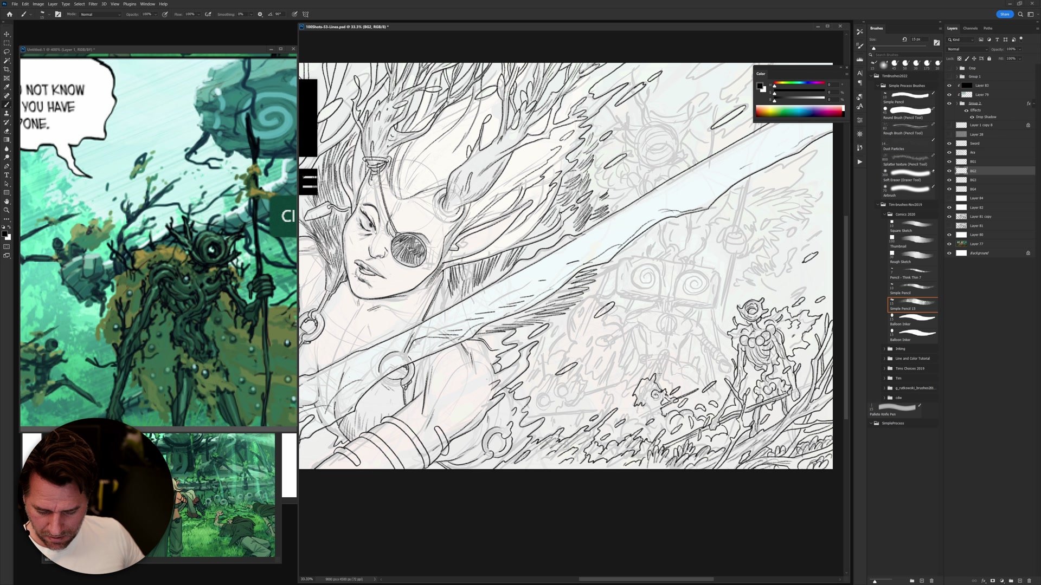The image size is (1041, 585).
Task: Select the Move tool
Action: click(x=7, y=34)
